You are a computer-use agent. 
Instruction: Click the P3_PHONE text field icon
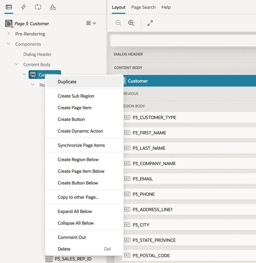coord(127,194)
